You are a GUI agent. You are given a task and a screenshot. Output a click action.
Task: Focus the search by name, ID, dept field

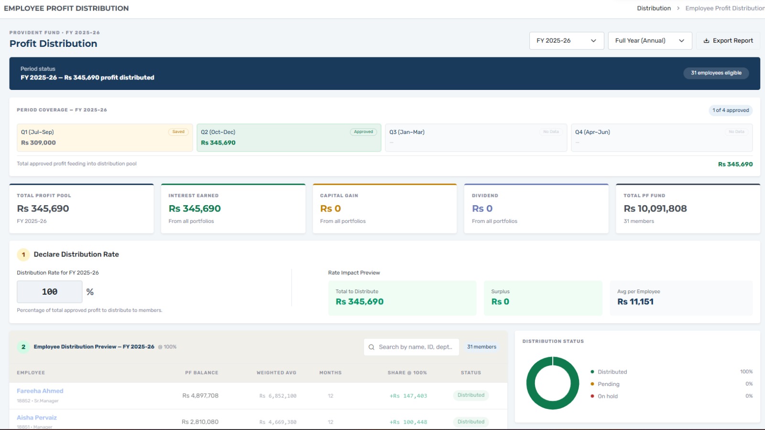411,347
